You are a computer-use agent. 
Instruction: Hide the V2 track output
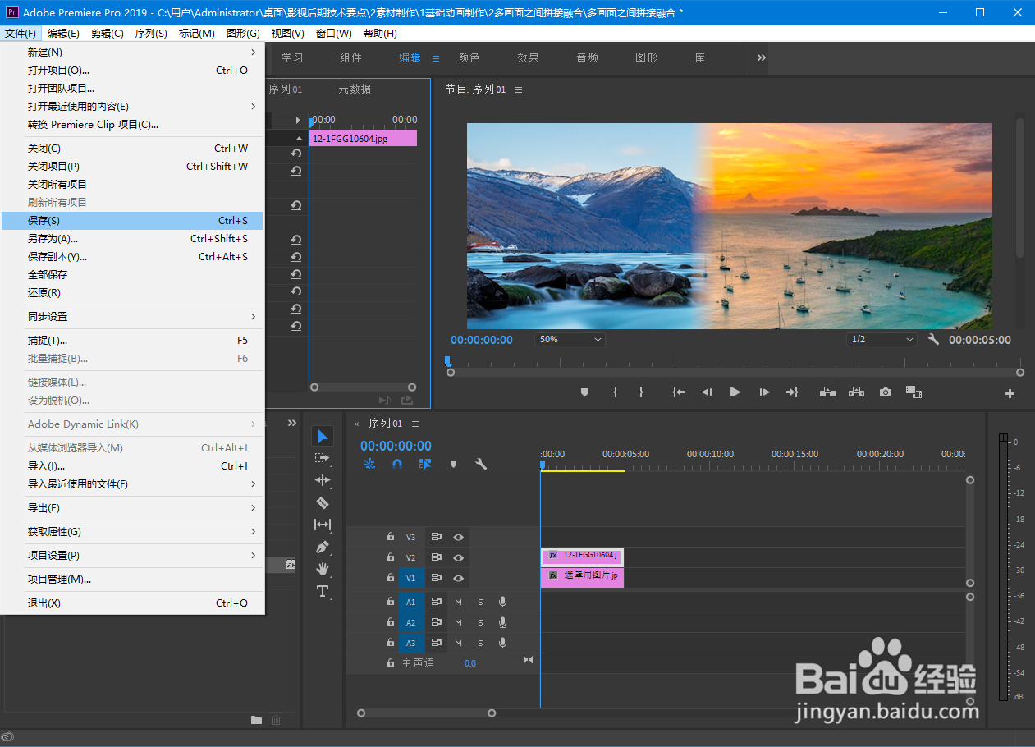(458, 557)
